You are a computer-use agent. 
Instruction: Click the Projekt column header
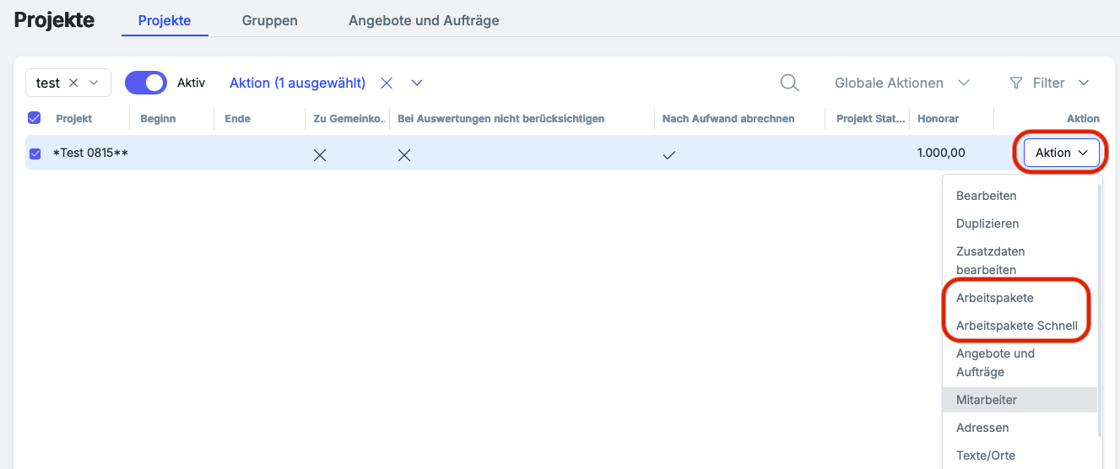74,119
